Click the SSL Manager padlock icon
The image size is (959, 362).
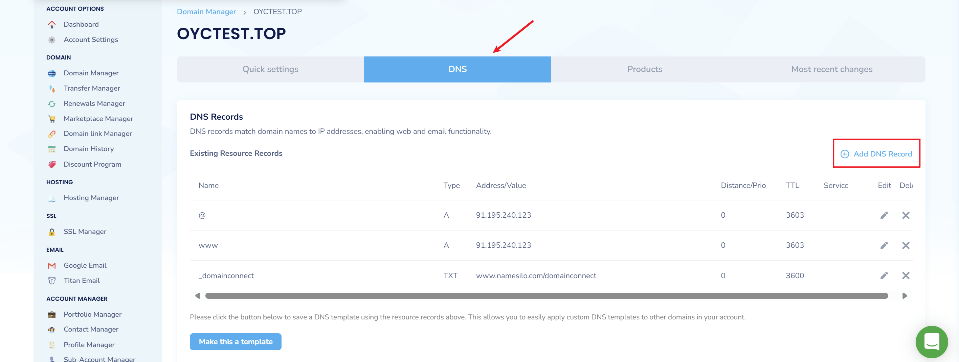52,232
